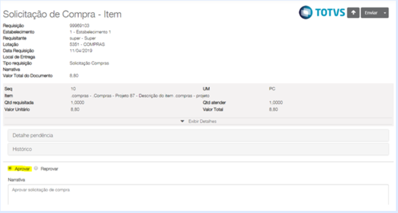Click the Aprovar label text
This screenshot has height=213, width=398.
[x=22, y=169]
